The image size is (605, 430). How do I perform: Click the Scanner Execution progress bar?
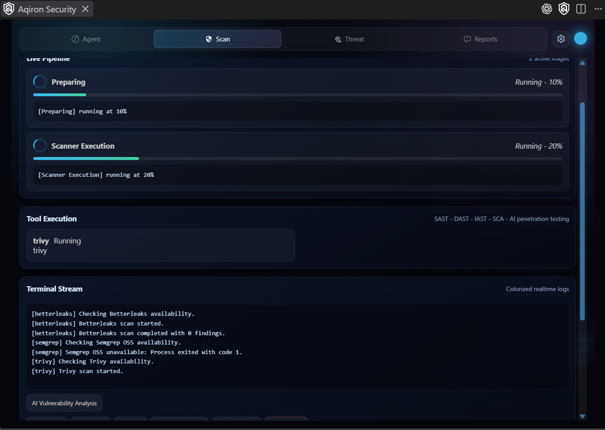click(298, 158)
